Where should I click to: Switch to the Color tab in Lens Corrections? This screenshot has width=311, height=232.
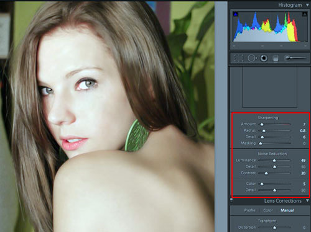click(268, 210)
